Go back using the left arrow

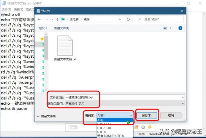(x=39, y=20)
